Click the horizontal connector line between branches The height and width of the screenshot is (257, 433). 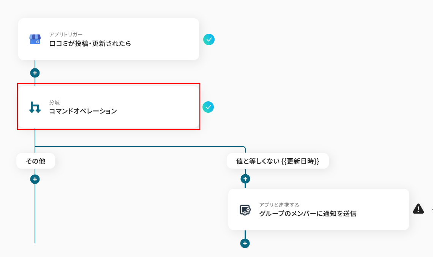click(x=141, y=147)
